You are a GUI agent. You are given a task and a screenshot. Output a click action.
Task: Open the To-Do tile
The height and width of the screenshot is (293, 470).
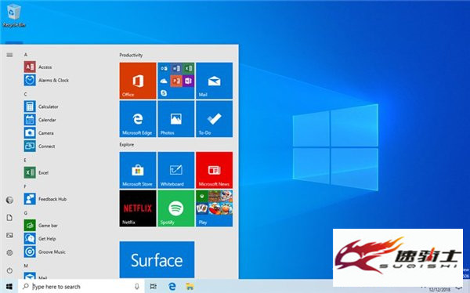point(214,119)
